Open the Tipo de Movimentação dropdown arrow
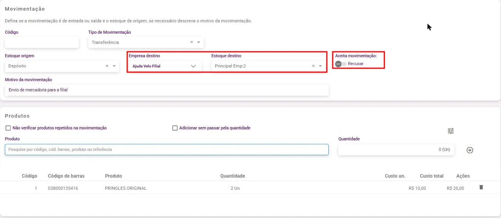The image size is (501, 218). pos(198,42)
